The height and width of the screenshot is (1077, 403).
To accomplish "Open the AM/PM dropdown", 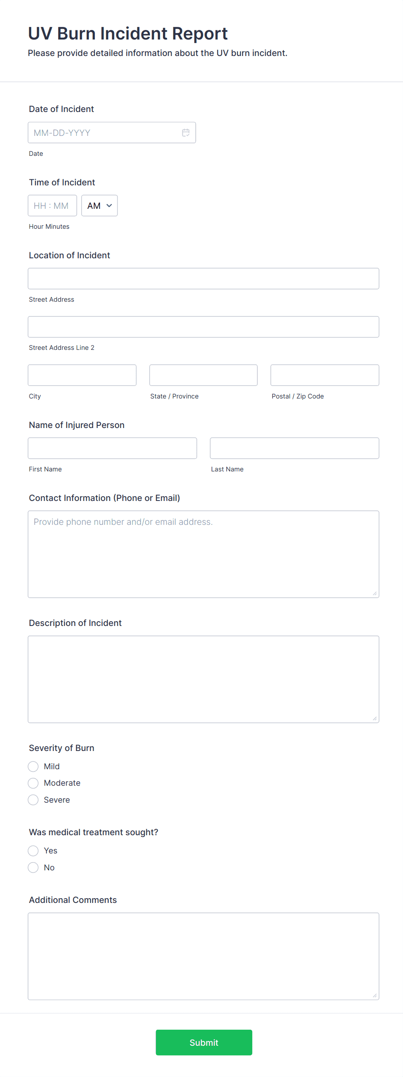I will point(99,205).
